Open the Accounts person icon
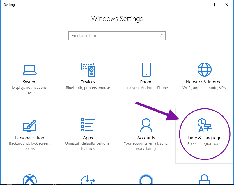 [146, 125]
